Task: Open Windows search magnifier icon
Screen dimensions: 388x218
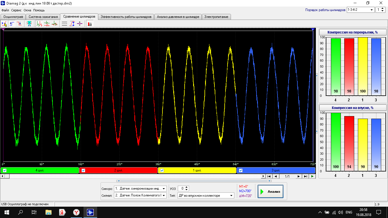Action: (20, 212)
